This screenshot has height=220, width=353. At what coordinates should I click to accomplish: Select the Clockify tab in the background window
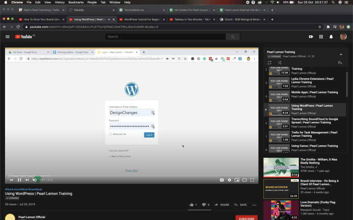(x=92, y=10)
